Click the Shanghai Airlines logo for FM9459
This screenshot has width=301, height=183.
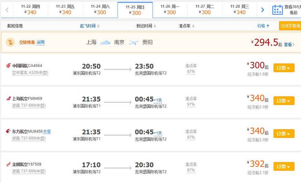(x=8, y=98)
